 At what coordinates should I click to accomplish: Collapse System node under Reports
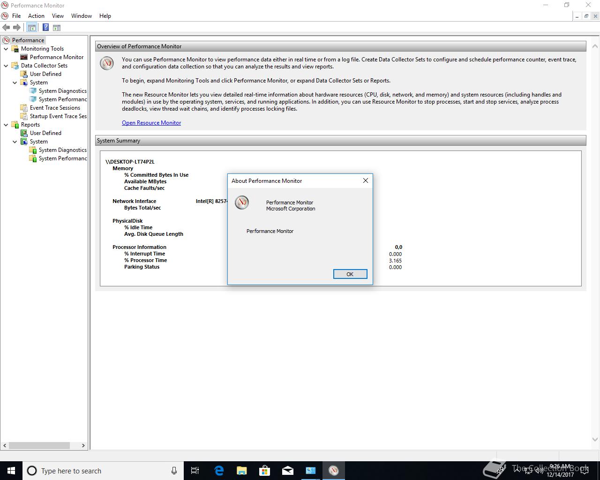[15, 142]
